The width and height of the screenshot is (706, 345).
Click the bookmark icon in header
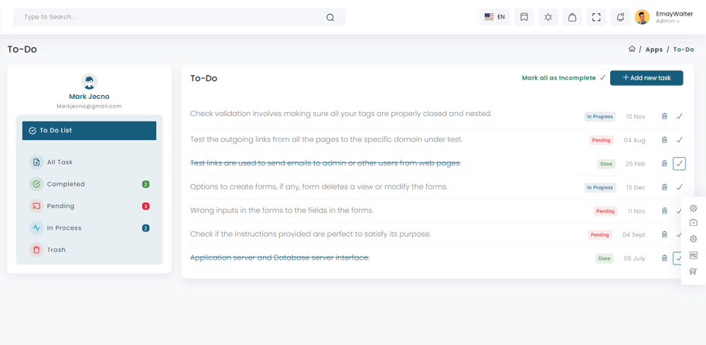tap(524, 17)
